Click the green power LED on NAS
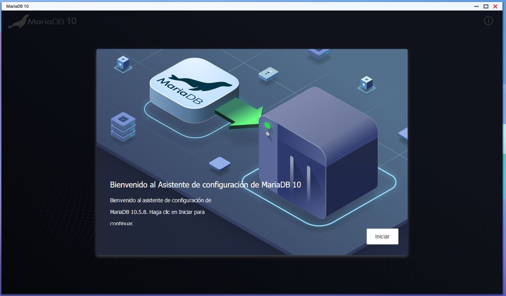Image resolution: width=506 pixels, height=296 pixels. (x=267, y=126)
